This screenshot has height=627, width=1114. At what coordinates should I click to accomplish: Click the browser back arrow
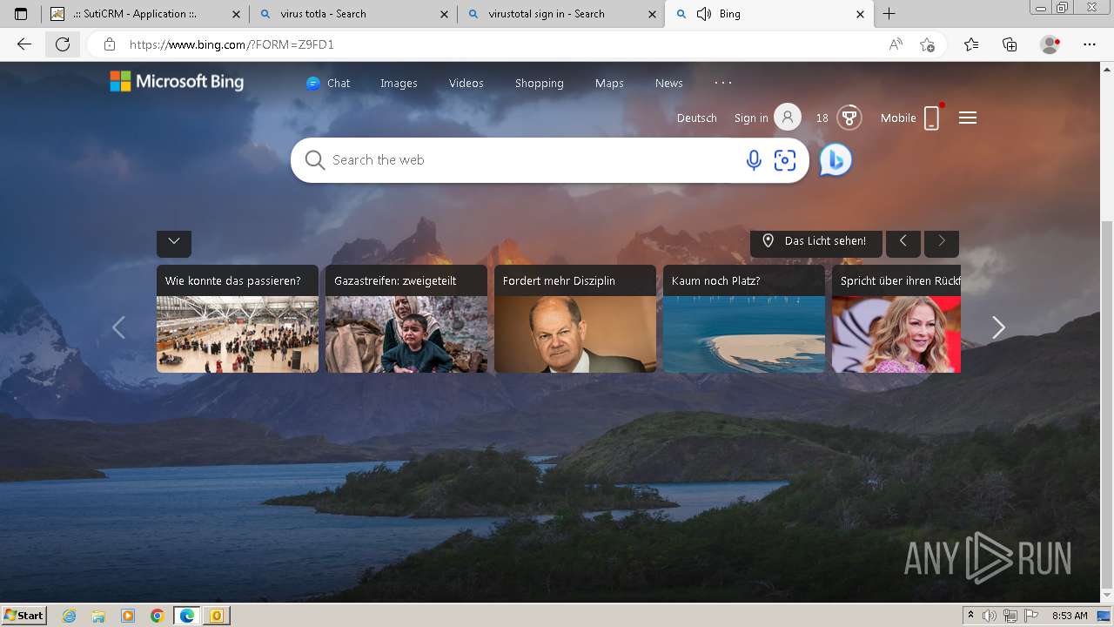coord(24,44)
